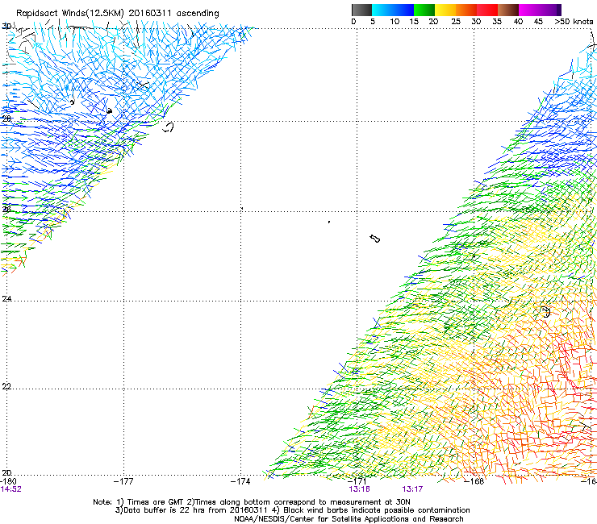
Task: Select the green 15-20 knots legend segment
Action: click(424, 10)
